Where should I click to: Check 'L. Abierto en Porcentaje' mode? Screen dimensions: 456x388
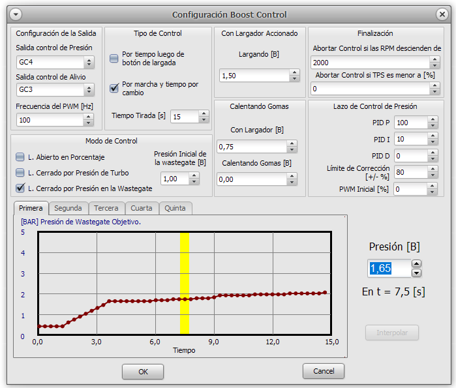click(x=20, y=157)
